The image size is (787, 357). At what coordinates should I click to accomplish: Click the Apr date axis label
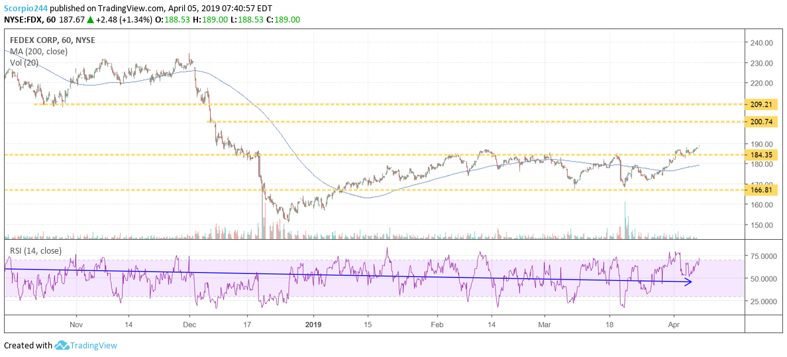(x=674, y=324)
